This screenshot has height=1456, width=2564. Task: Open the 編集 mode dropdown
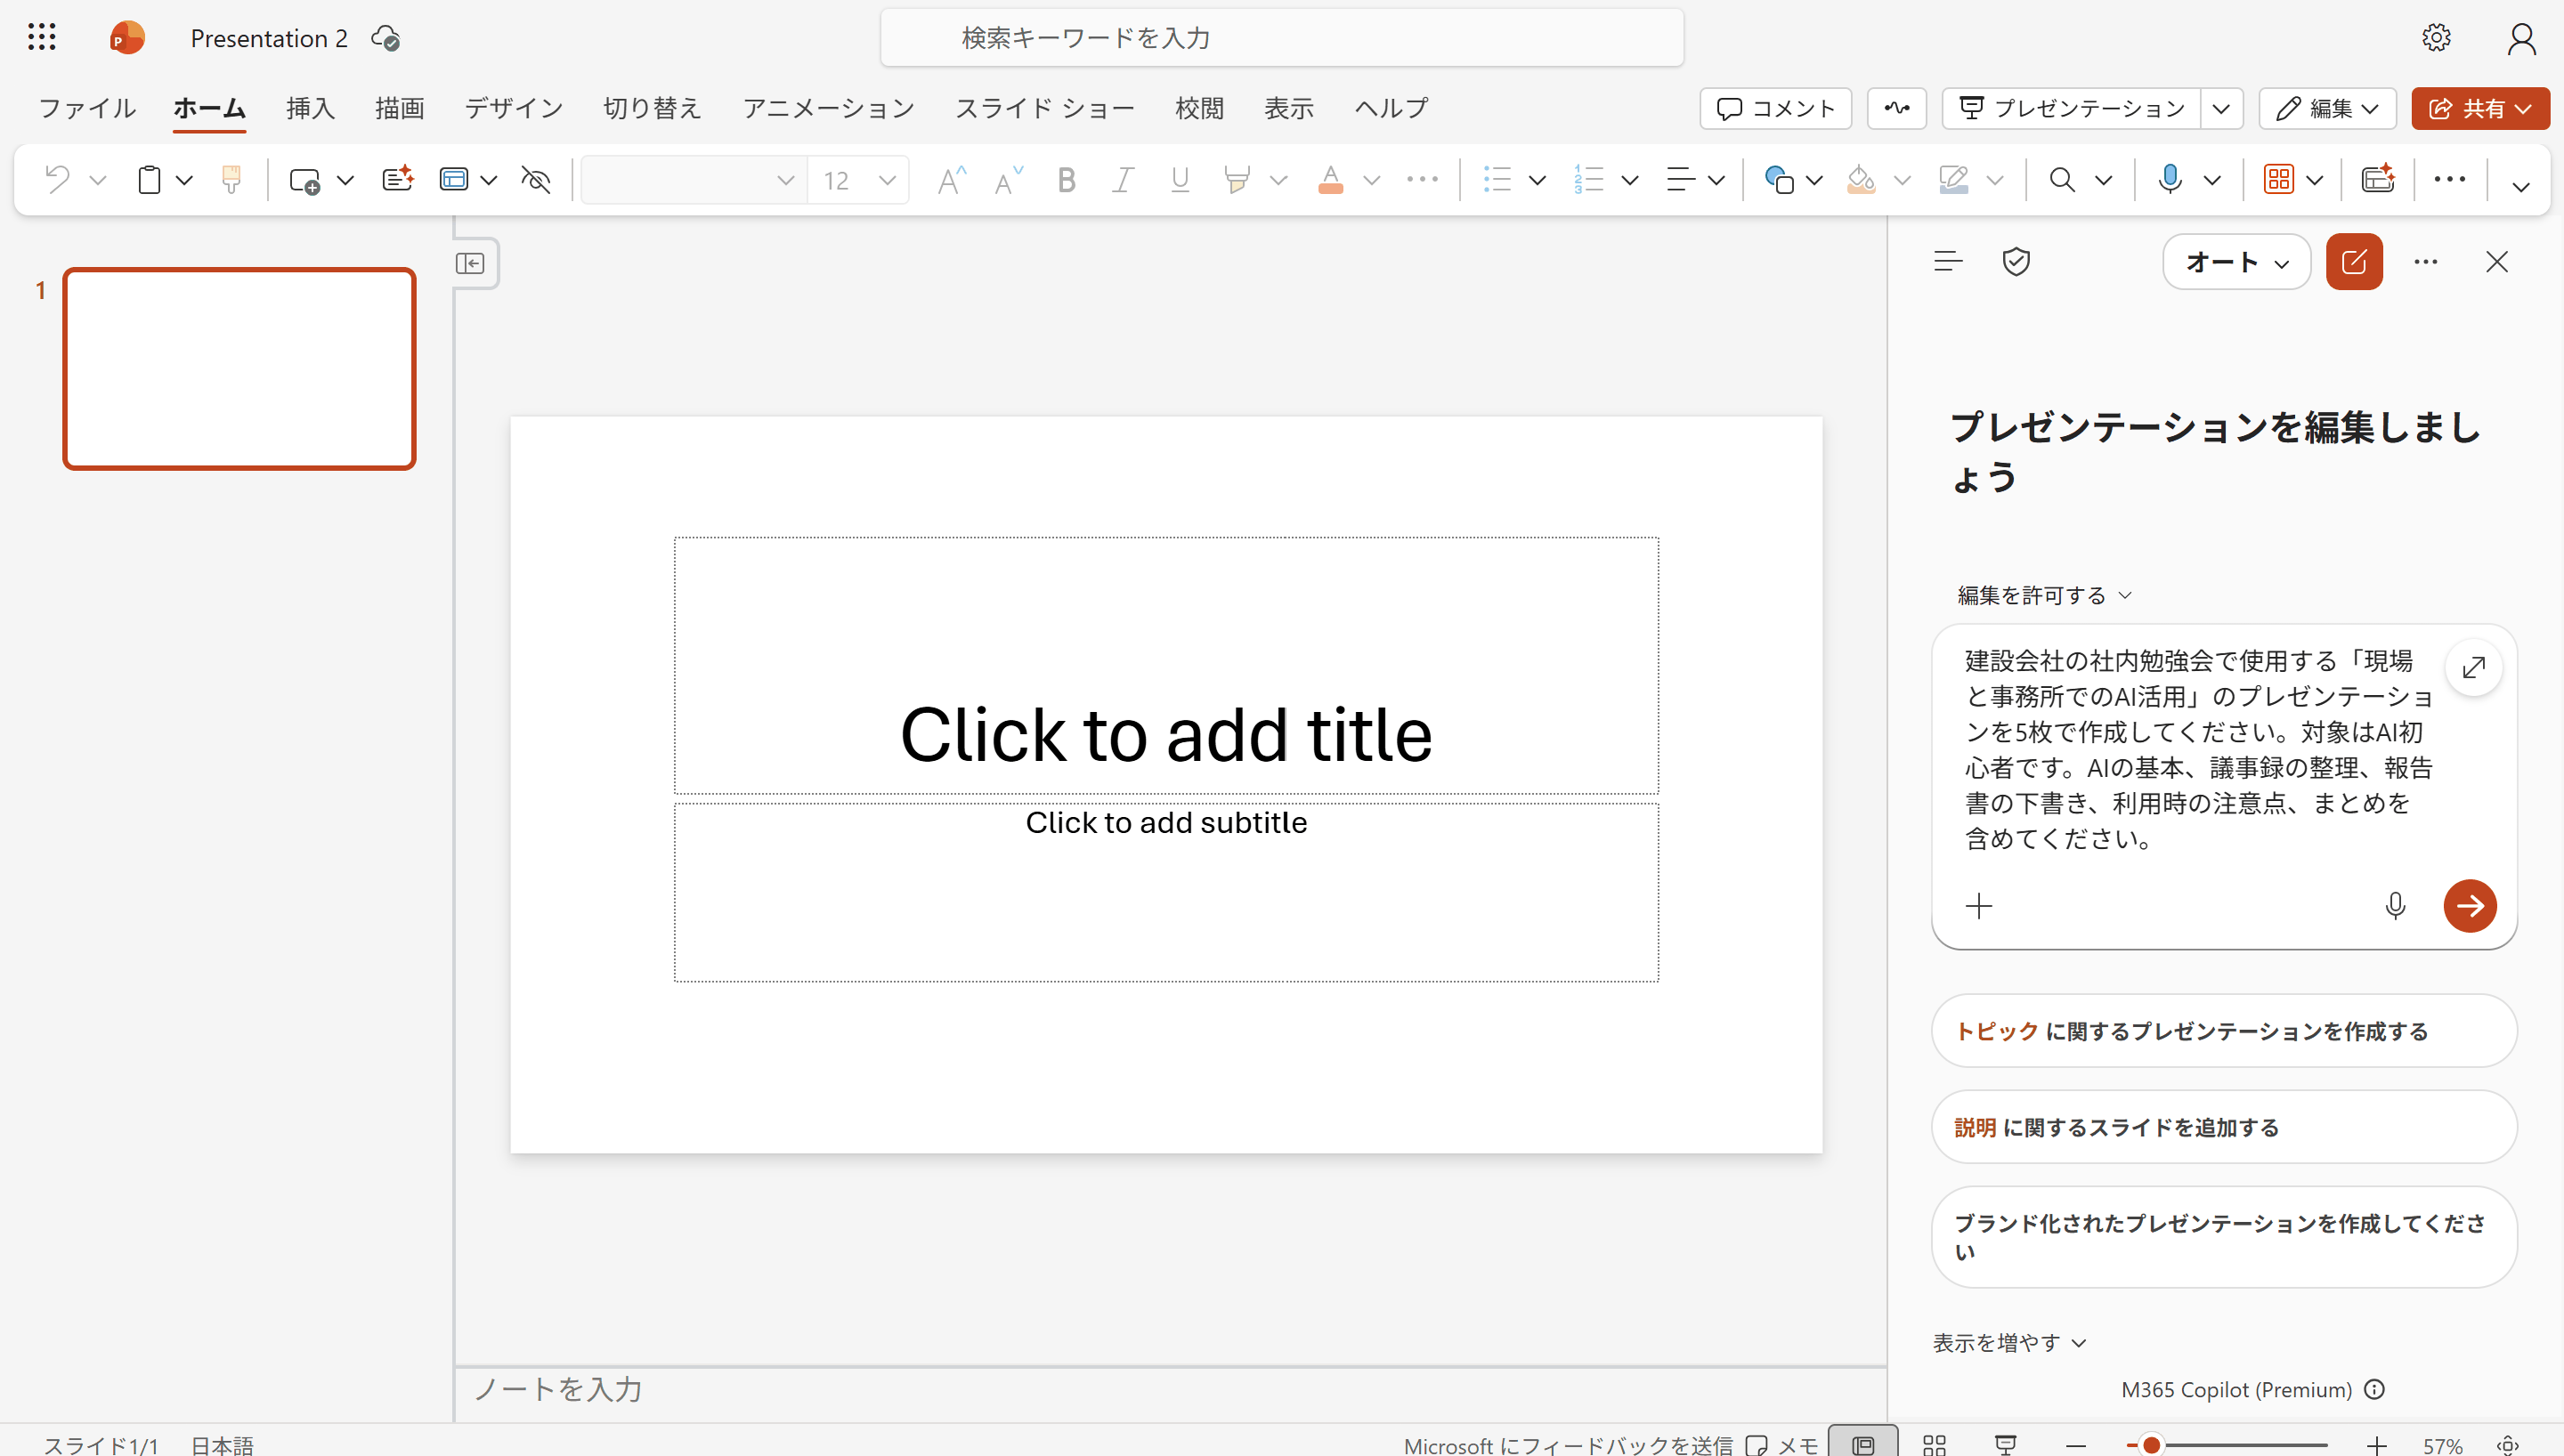point(2327,108)
